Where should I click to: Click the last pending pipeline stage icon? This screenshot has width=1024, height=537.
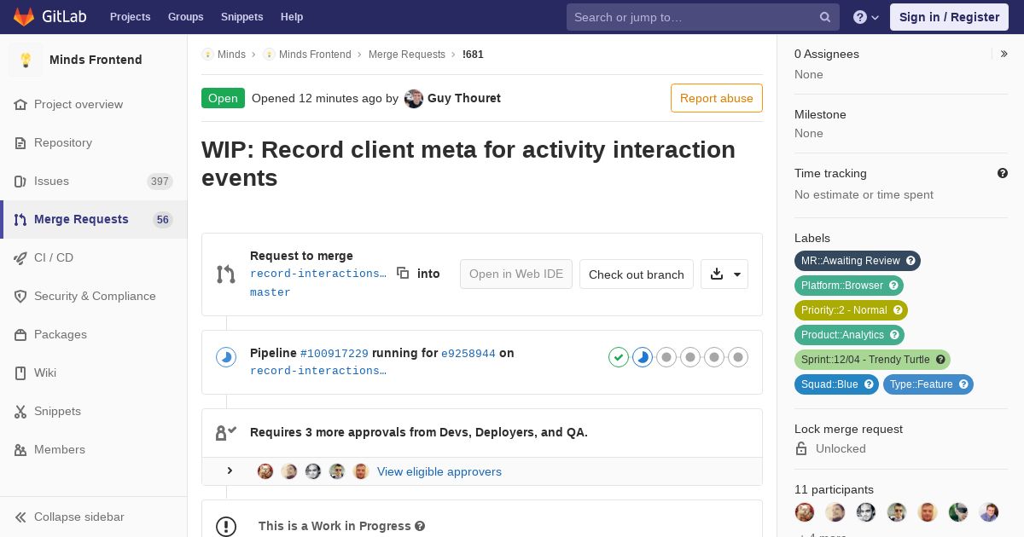pyautogui.click(x=738, y=357)
